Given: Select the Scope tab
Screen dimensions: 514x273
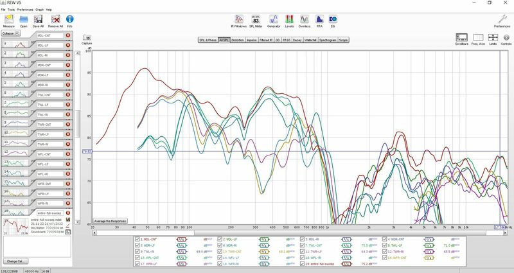Looking at the screenshot, I should coord(343,40).
